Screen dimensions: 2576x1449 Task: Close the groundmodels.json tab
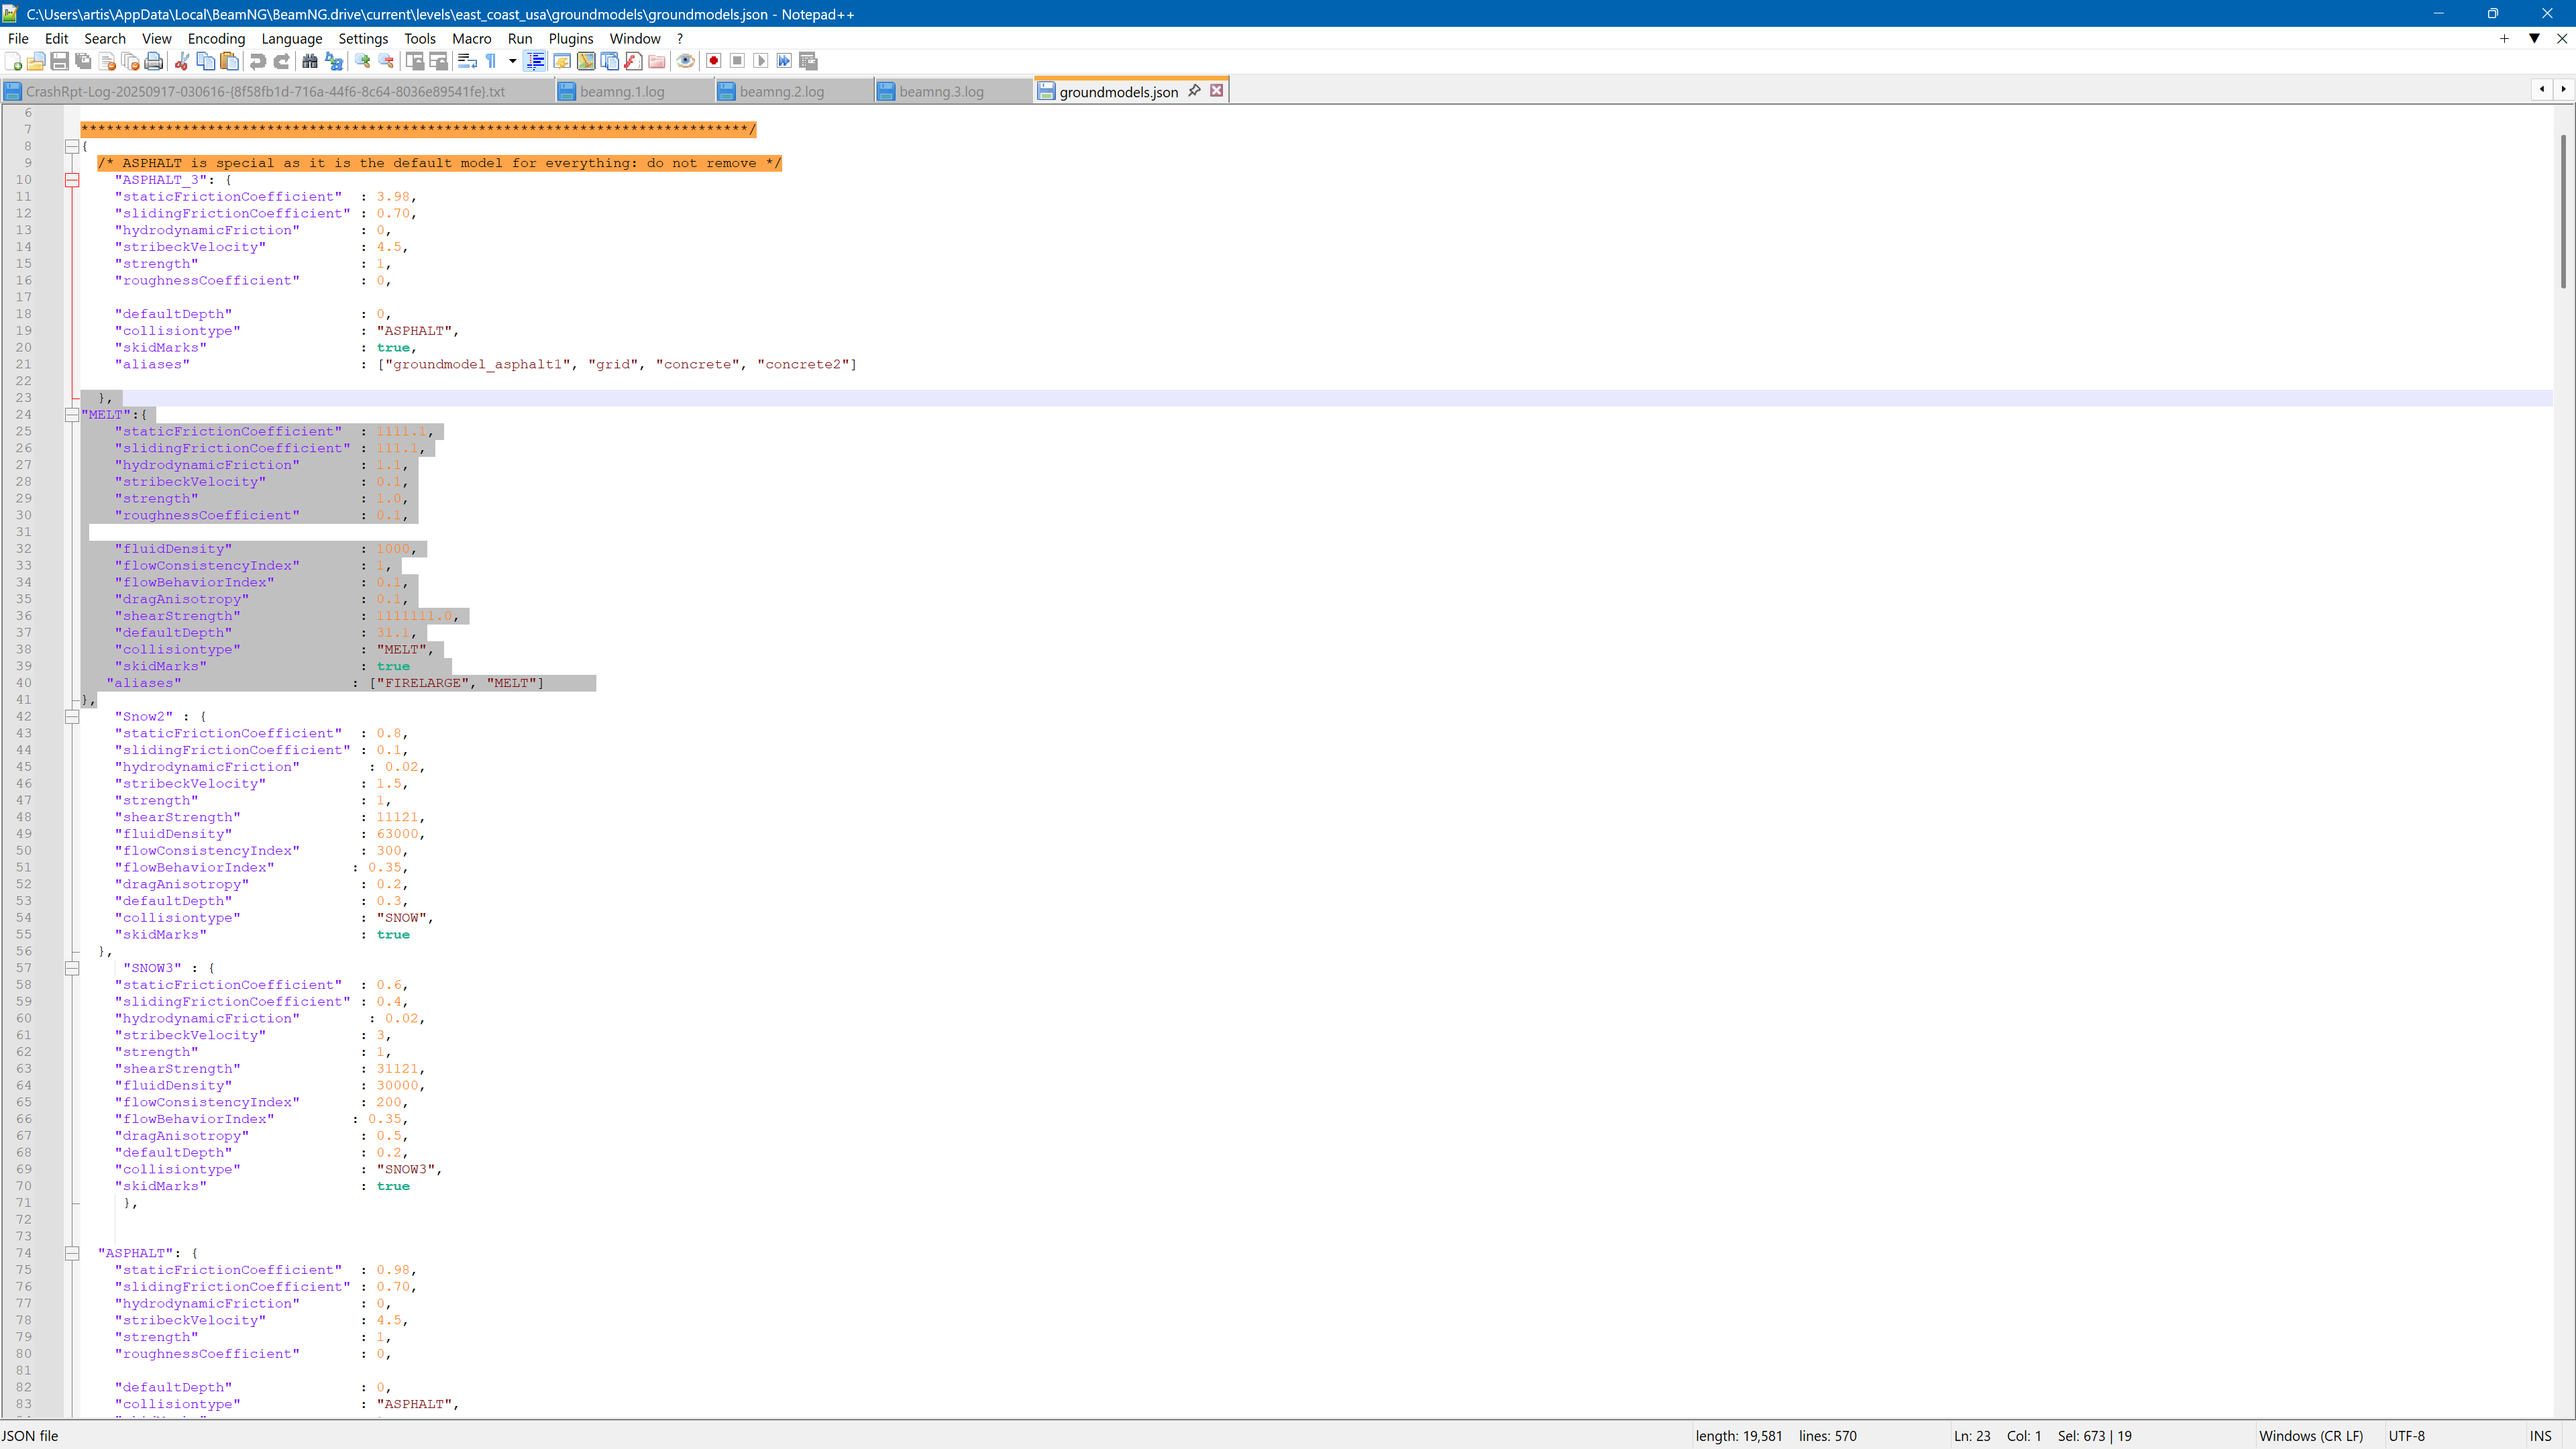point(1216,90)
